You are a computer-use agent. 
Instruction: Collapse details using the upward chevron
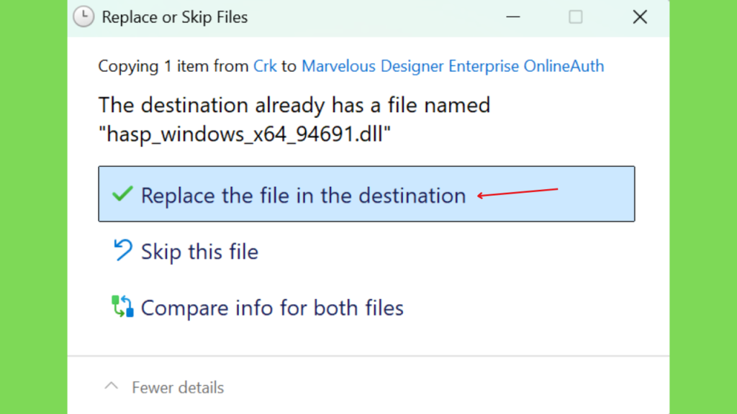[x=112, y=386]
